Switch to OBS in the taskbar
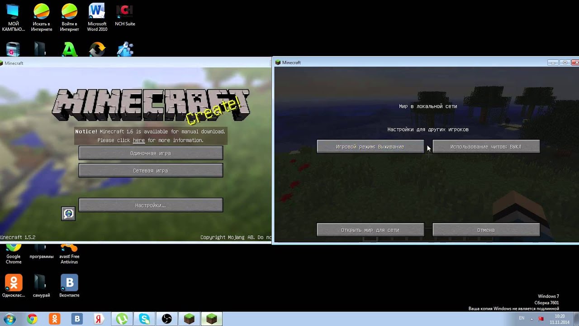The height and width of the screenshot is (326, 579). (x=167, y=319)
